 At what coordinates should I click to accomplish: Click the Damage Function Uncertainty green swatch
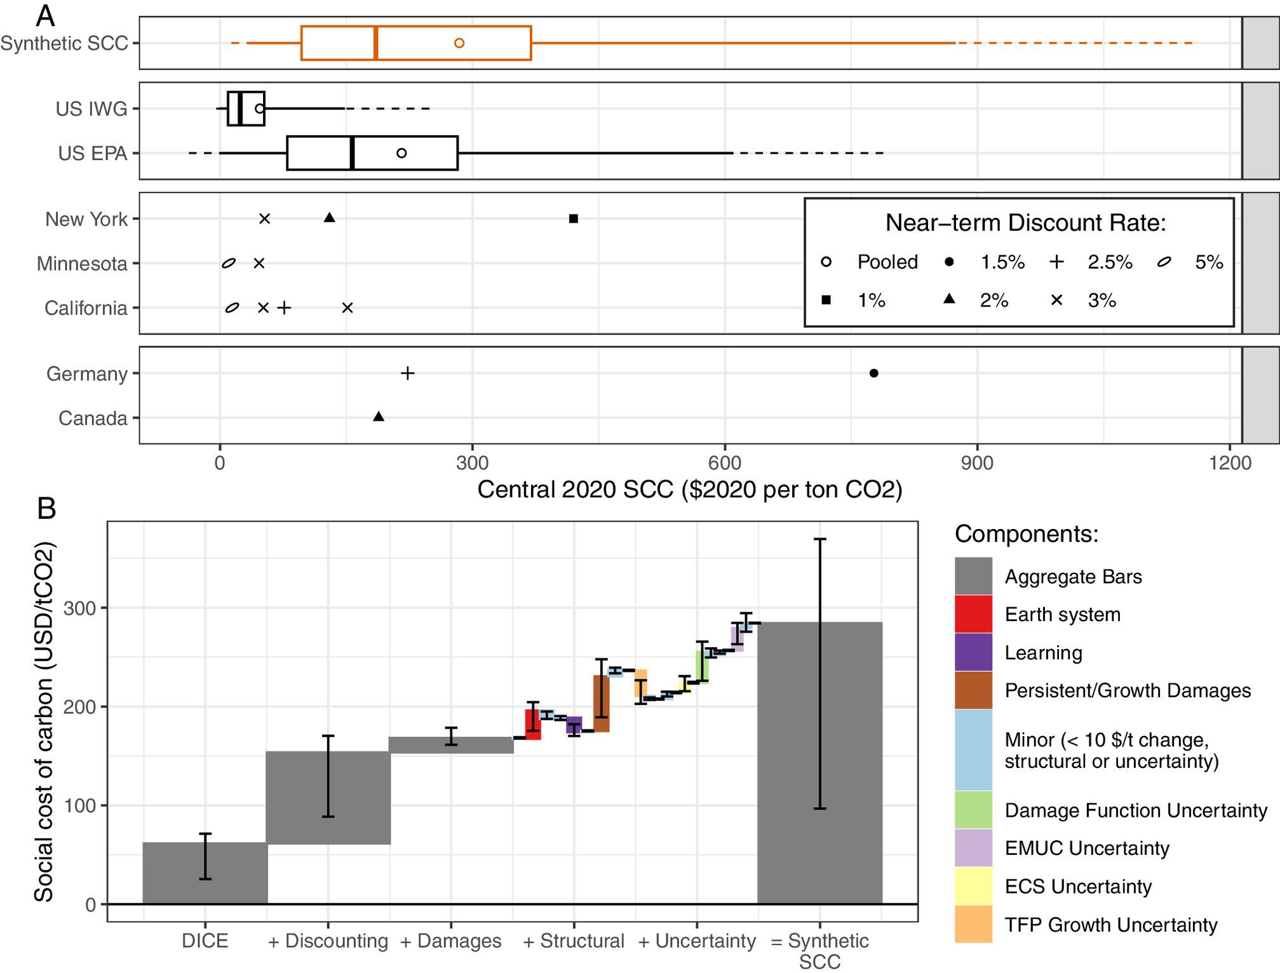click(973, 810)
